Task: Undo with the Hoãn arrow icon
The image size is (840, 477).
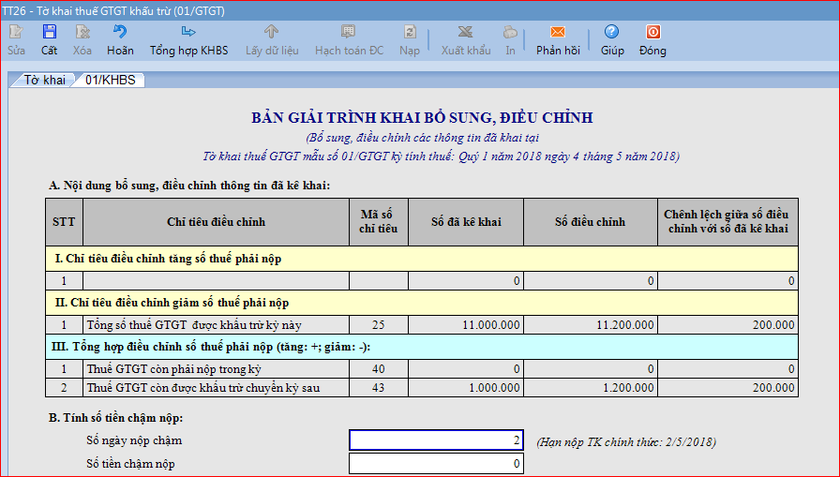Action: (120, 32)
